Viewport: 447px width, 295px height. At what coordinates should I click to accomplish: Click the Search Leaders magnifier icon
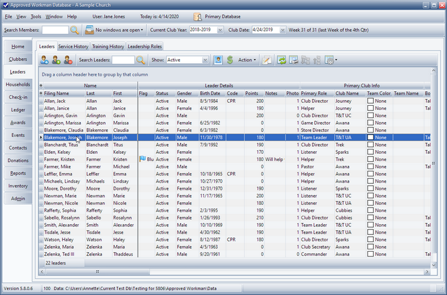[x=140, y=60]
